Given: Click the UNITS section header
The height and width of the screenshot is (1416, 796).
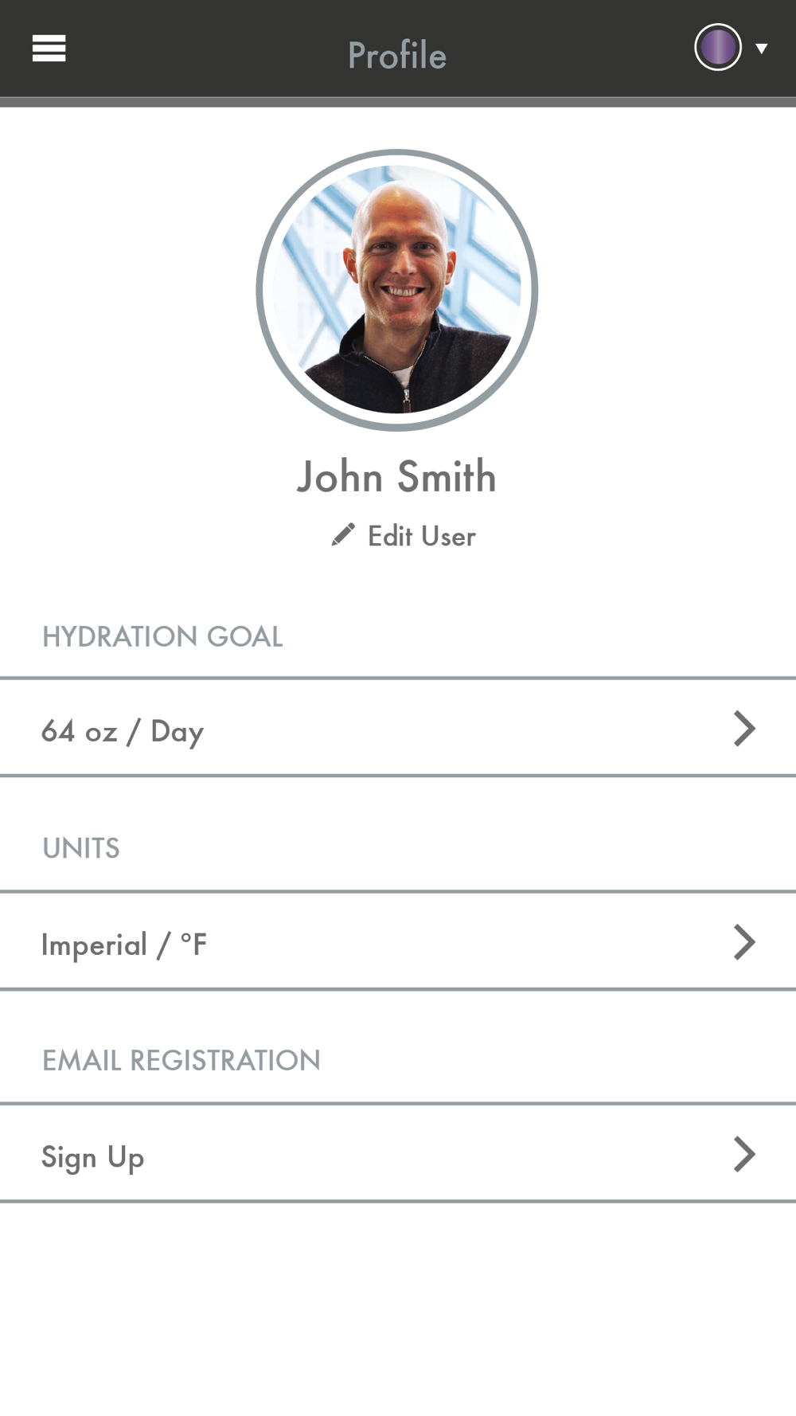Looking at the screenshot, I should click(81, 849).
